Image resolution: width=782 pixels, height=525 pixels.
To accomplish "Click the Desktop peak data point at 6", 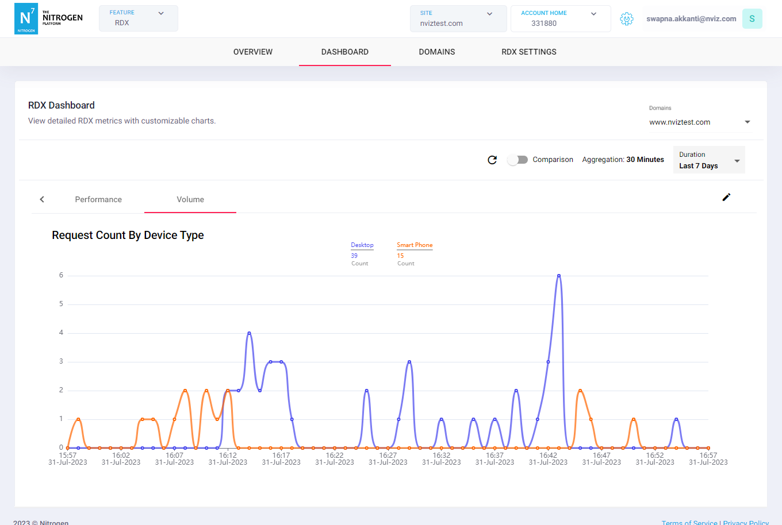I will tap(559, 276).
